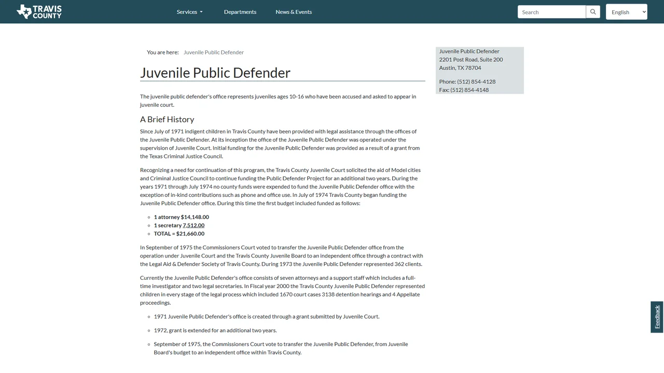
Task: Open the Feedback side tab
Action: (657, 317)
